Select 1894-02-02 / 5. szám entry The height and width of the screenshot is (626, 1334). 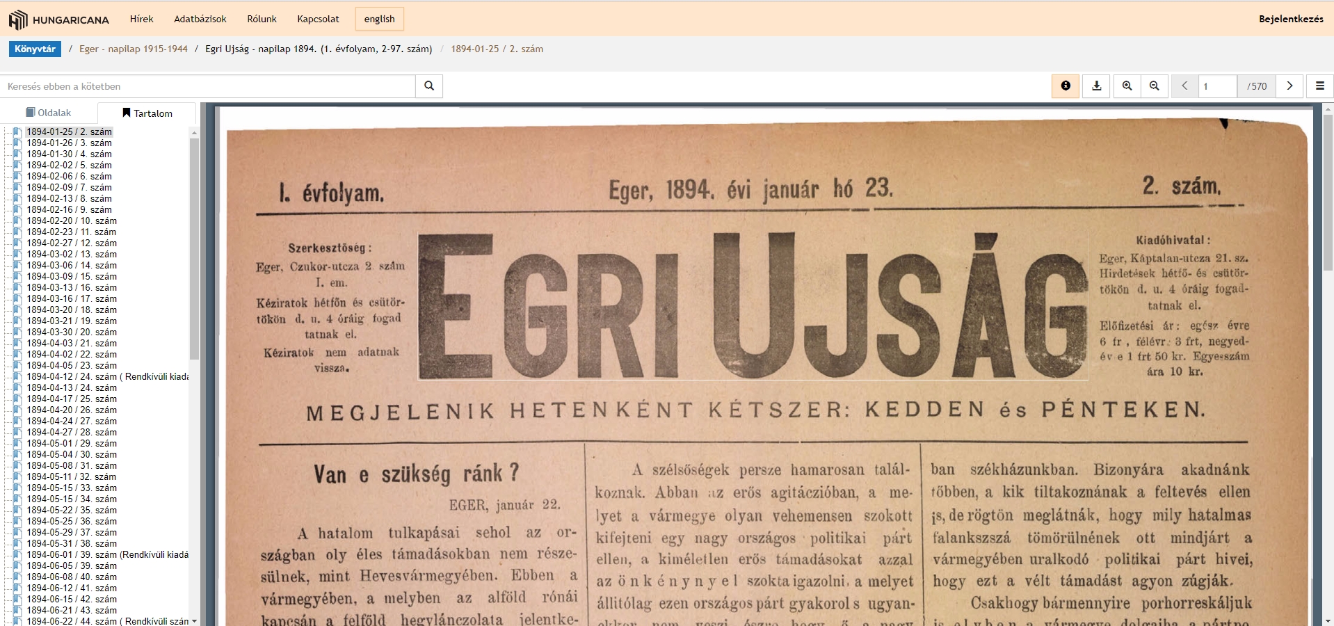70,165
